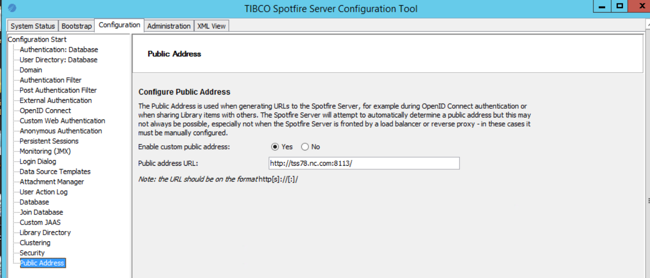Open the XML View tab
The width and height of the screenshot is (650, 278).
(211, 26)
